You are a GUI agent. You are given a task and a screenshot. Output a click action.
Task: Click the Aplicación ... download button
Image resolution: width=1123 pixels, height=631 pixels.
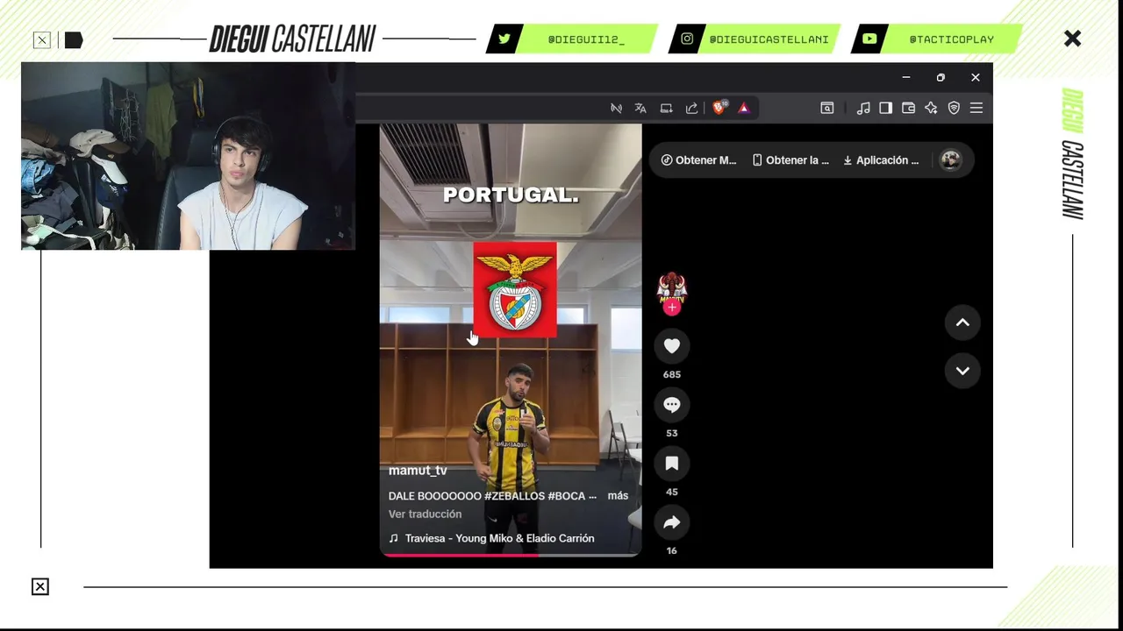pos(881,160)
